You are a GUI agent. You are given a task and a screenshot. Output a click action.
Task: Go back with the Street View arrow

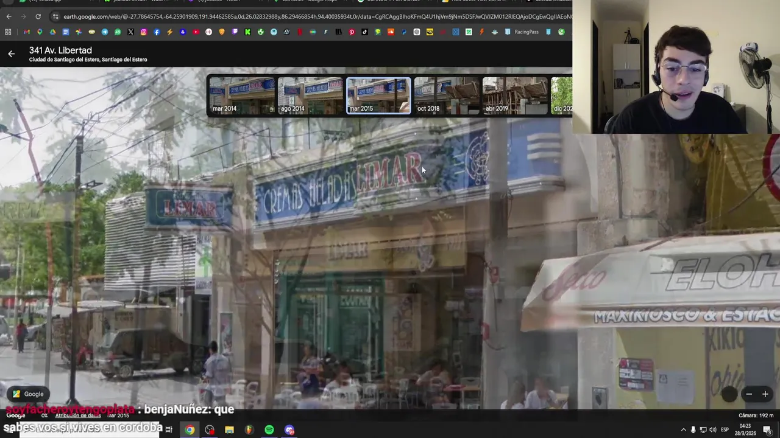click(x=11, y=54)
